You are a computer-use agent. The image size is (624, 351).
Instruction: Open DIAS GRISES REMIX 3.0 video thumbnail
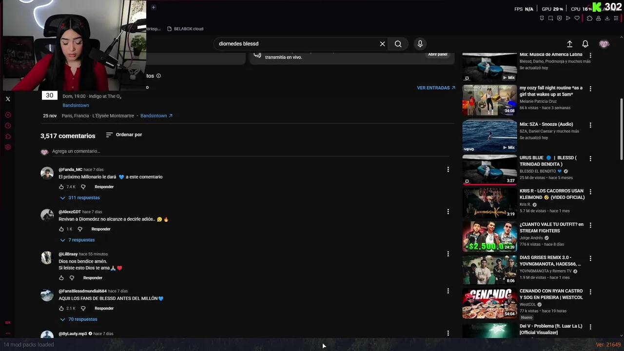[489, 270]
